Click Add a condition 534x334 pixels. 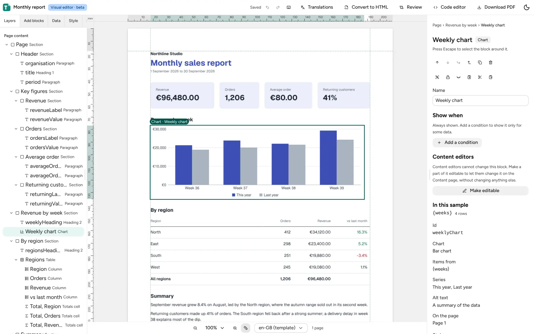457,143
